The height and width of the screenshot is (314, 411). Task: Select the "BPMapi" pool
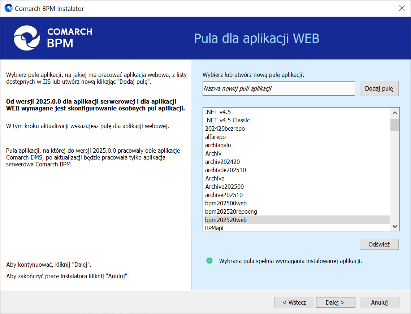tap(297, 228)
